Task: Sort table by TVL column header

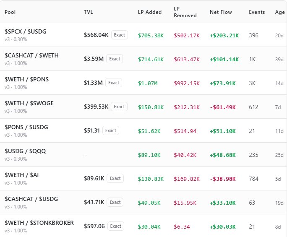Action: pos(88,12)
